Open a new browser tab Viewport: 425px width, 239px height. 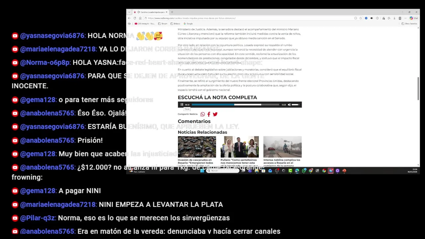[x=172, y=12]
